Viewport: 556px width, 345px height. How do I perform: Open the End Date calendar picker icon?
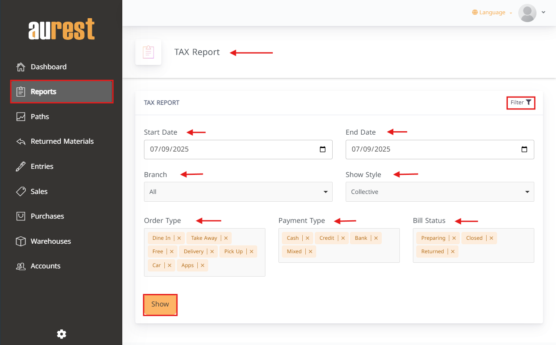click(x=524, y=149)
